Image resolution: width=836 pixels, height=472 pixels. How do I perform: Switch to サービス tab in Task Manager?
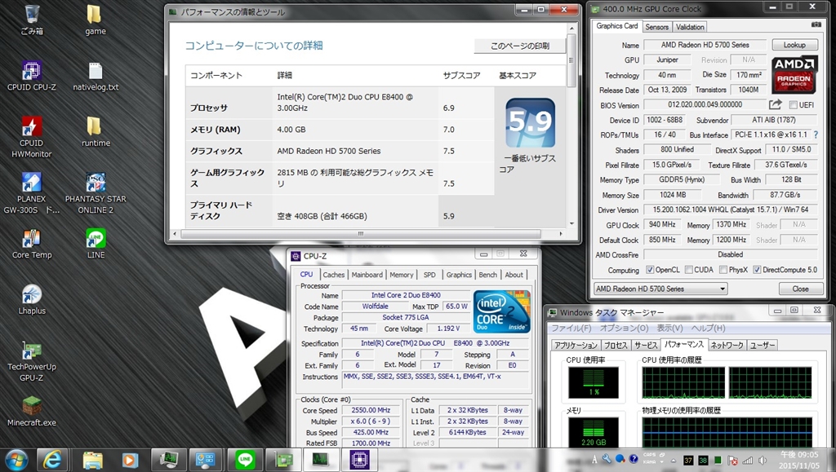(646, 346)
